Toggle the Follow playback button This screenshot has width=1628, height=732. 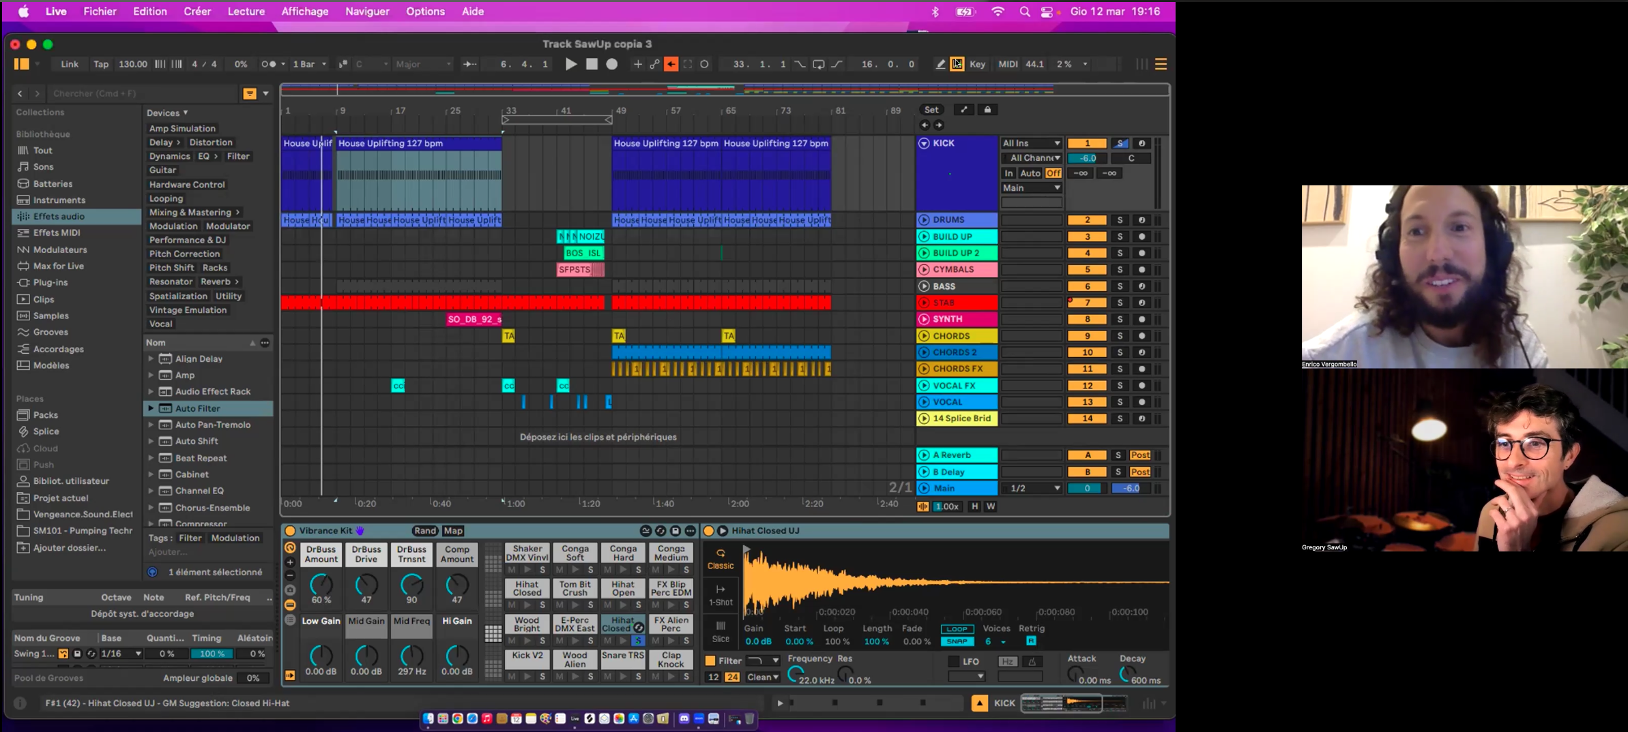[x=470, y=64]
